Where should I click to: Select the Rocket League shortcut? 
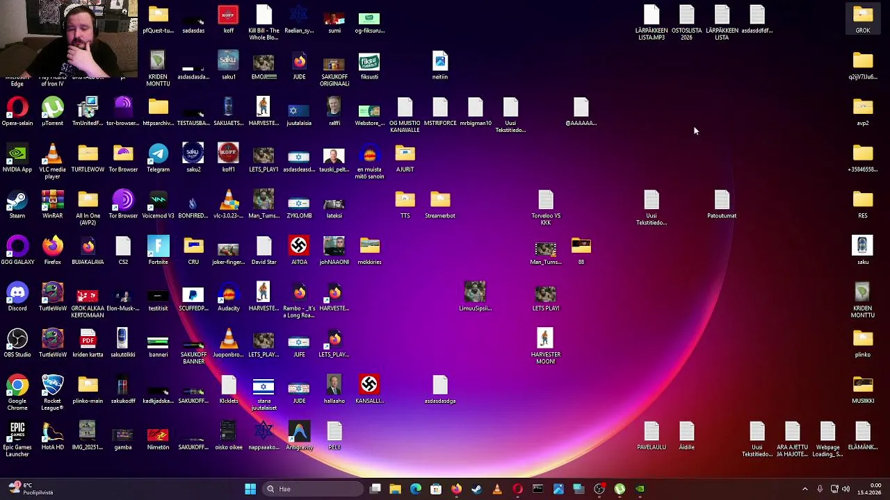[53, 392]
